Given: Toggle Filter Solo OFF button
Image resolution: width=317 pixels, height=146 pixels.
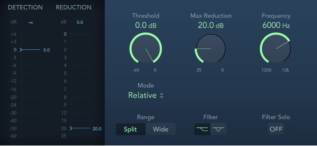Looking at the screenshot, I should pyautogui.click(x=276, y=129).
